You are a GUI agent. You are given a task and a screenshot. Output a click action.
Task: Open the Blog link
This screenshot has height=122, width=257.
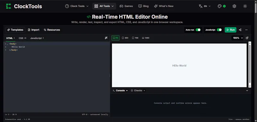click(143, 6)
